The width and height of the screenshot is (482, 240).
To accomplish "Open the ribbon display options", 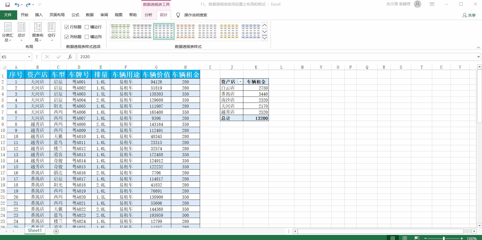I will pyautogui.click(x=432, y=4).
